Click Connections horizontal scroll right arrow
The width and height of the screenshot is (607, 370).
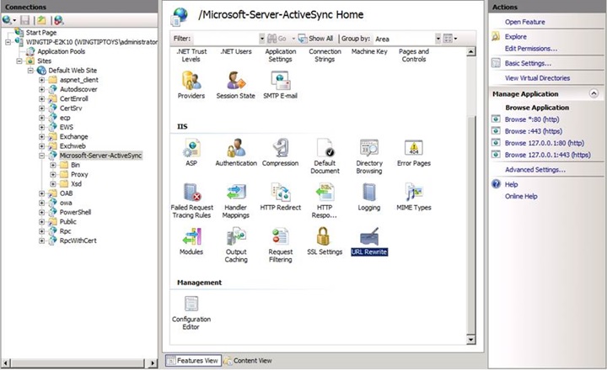[x=153, y=363]
